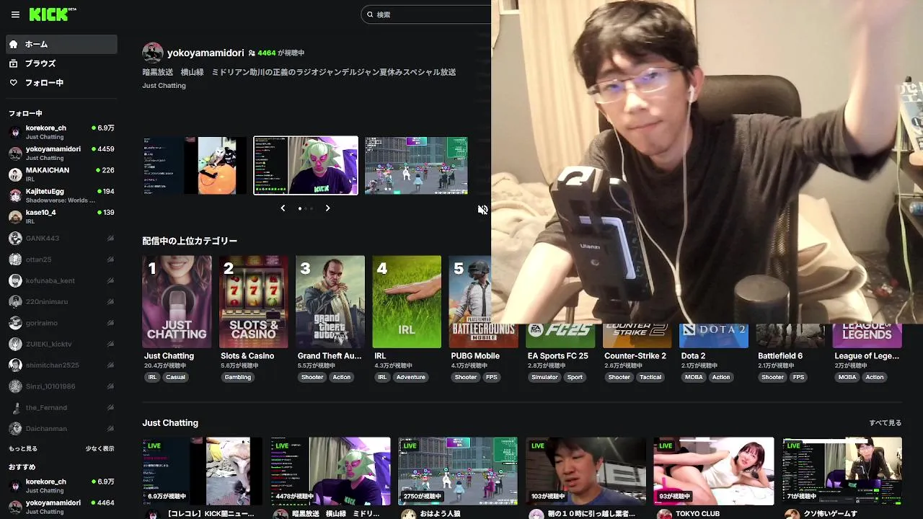Open korekore_ch in recommended list

(61, 486)
